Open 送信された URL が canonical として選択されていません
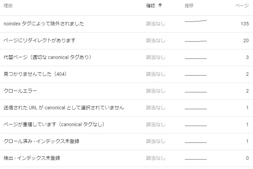 pyautogui.click(x=64, y=108)
